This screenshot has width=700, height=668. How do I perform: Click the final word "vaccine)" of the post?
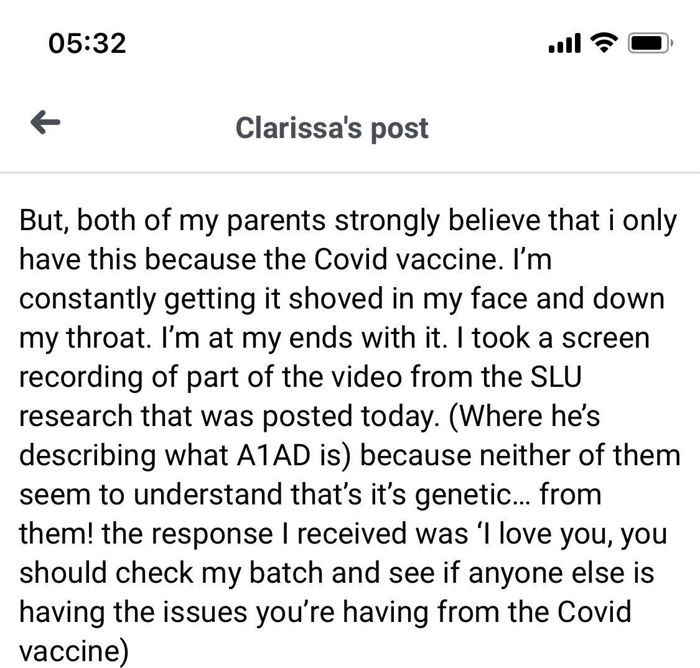click(x=73, y=651)
